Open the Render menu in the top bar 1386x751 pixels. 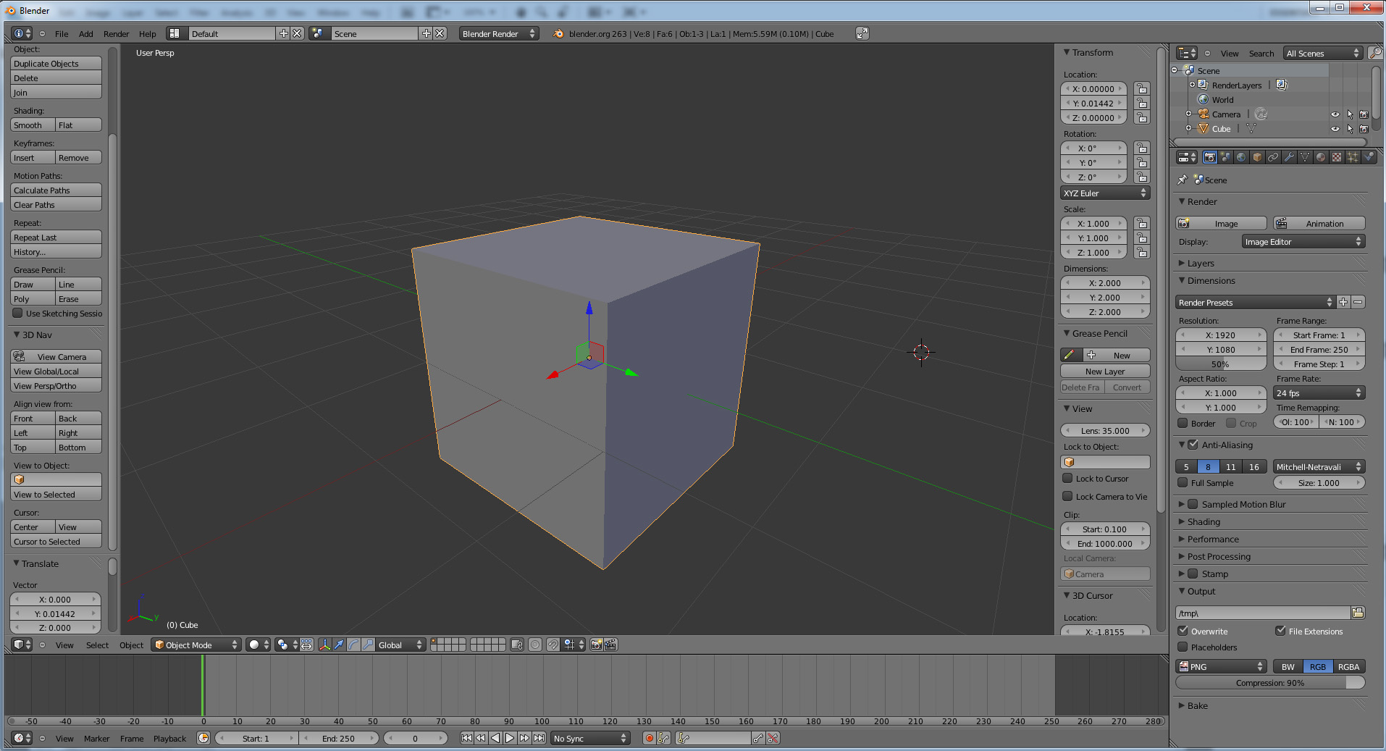pyautogui.click(x=116, y=34)
